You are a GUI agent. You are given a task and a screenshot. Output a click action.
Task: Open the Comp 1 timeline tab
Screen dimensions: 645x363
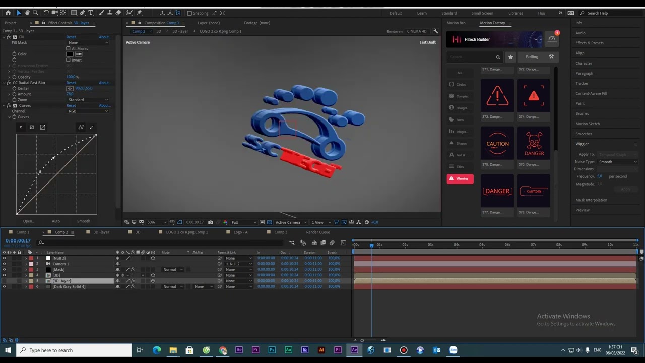coord(23,232)
